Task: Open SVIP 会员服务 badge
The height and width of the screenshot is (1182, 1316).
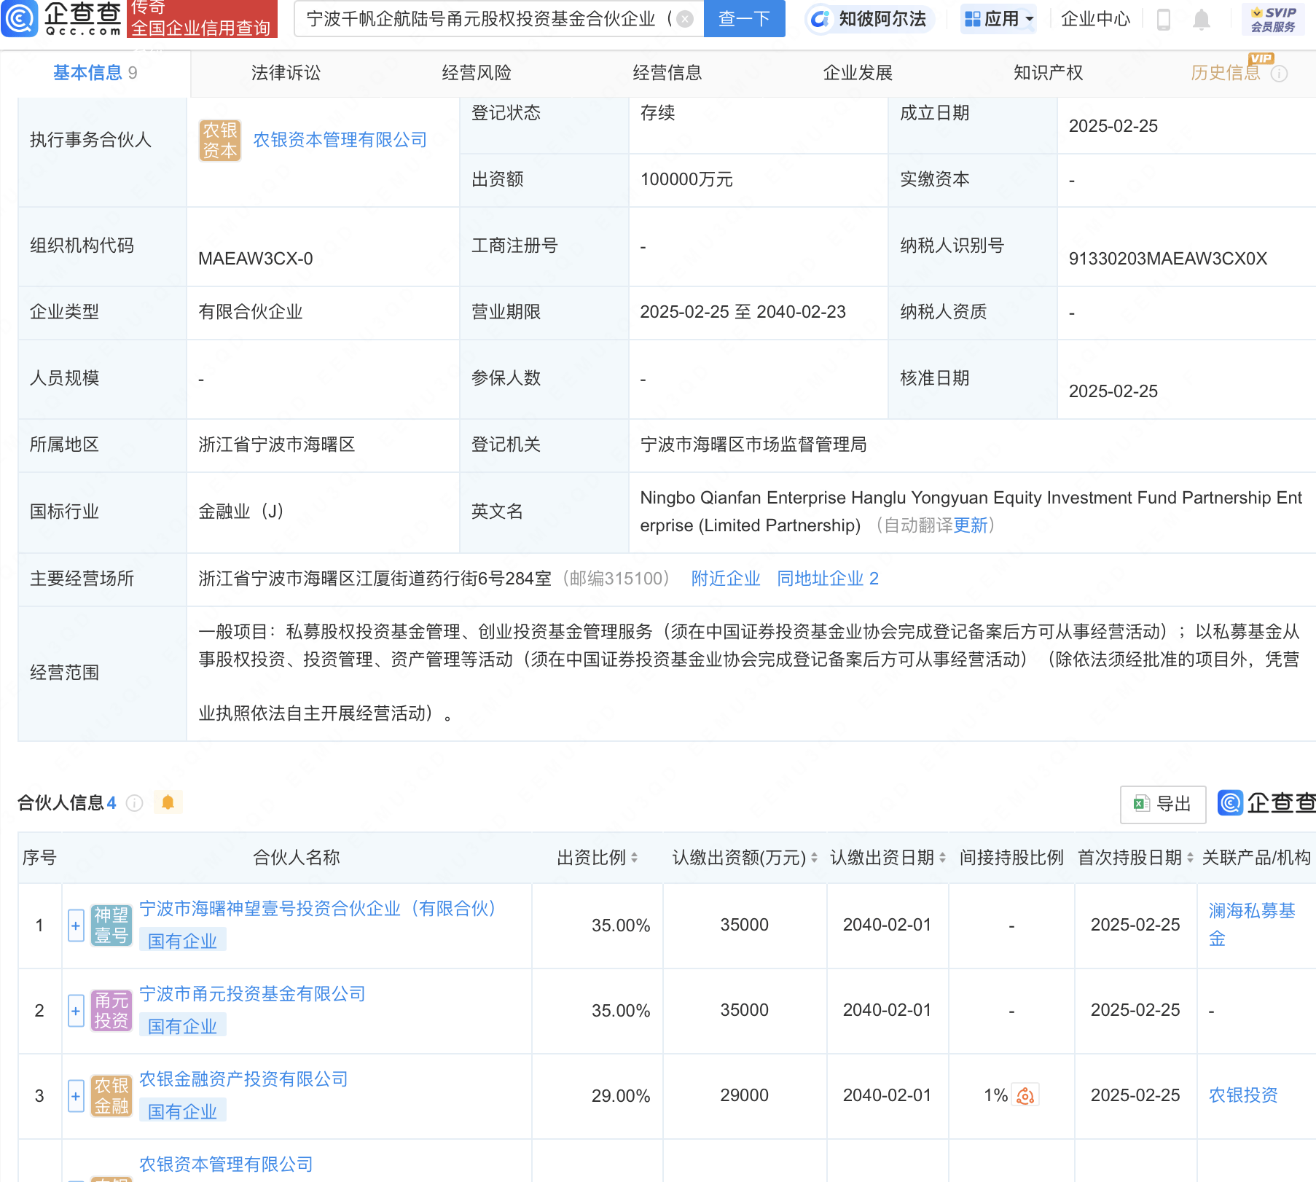Action: (1273, 19)
